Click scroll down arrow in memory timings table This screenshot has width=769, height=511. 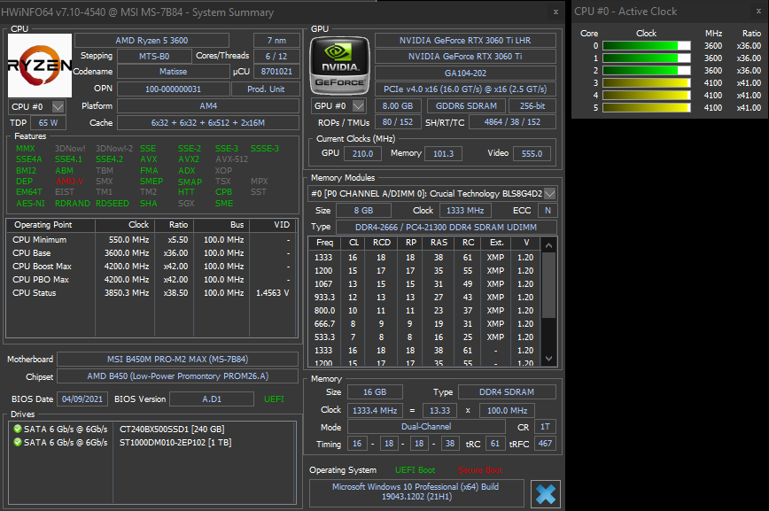pyautogui.click(x=548, y=359)
